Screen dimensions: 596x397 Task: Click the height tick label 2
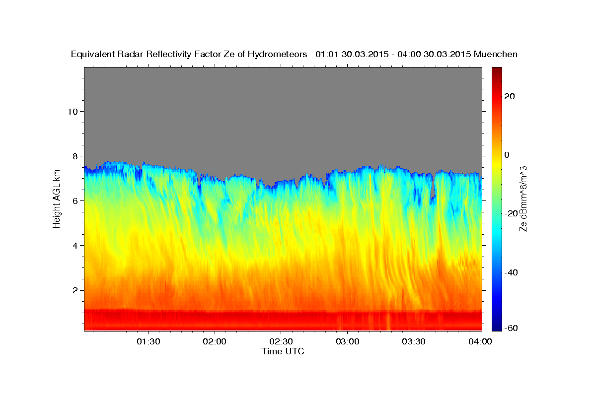click(x=74, y=290)
